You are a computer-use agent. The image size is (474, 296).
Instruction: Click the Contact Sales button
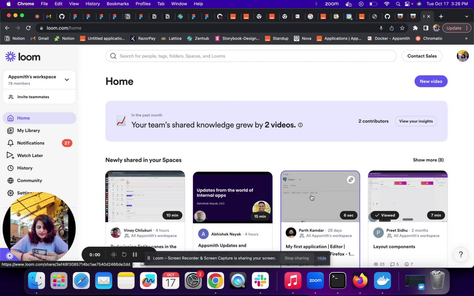422,56
